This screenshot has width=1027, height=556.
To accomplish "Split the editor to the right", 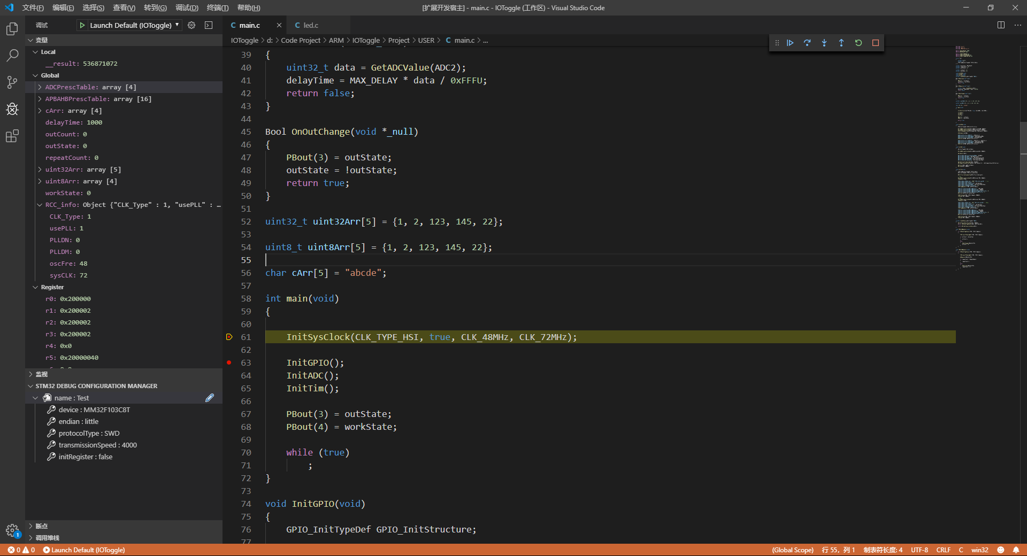I will pos(1001,25).
